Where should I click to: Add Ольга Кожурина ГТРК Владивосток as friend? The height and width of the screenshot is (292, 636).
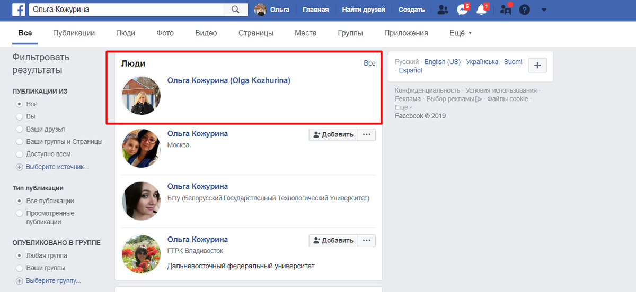[333, 240]
